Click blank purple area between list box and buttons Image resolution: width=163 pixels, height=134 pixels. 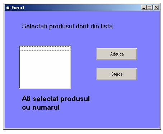click(84, 67)
